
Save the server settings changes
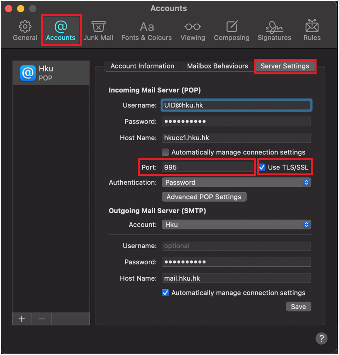click(298, 306)
